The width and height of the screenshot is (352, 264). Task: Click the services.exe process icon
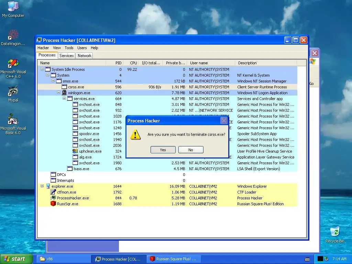click(70, 99)
